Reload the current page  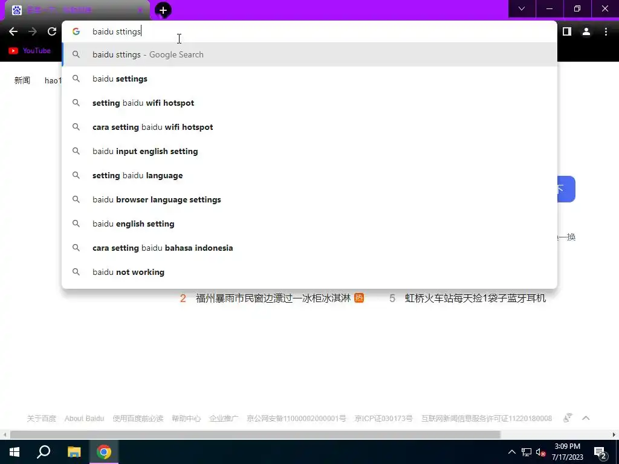[x=52, y=31]
